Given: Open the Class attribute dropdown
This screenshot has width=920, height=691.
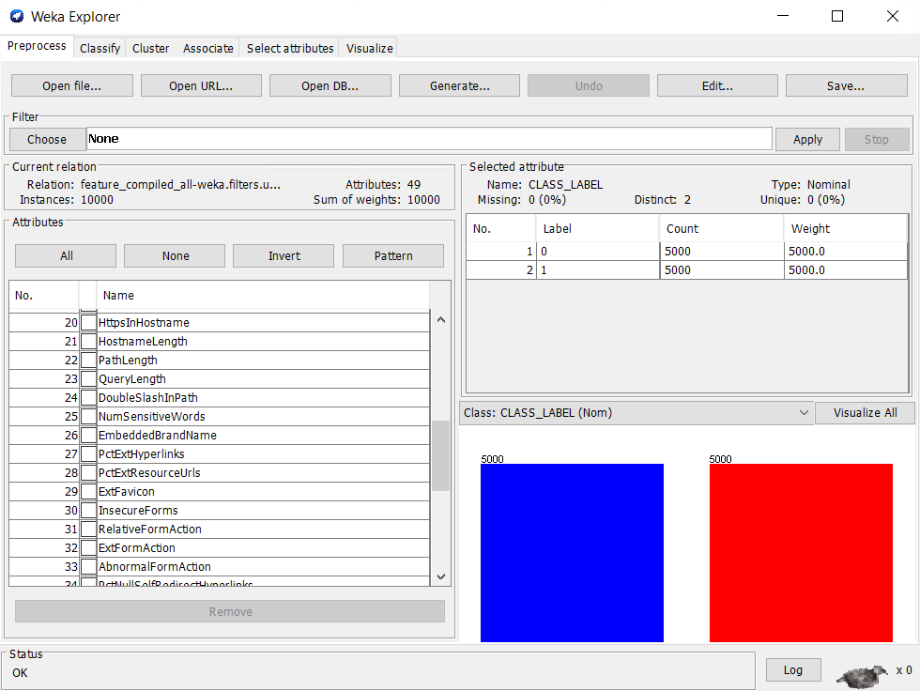Looking at the screenshot, I should click(636, 412).
